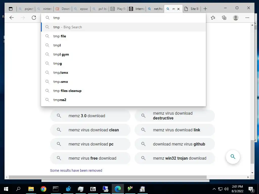The width and height of the screenshot is (259, 194).
Task: Open the Windows Start menu
Action: 6,189
